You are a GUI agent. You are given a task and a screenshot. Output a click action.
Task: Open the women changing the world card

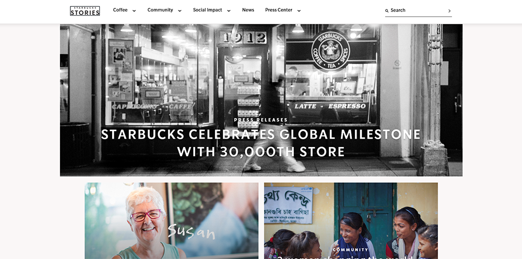click(351, 221)
